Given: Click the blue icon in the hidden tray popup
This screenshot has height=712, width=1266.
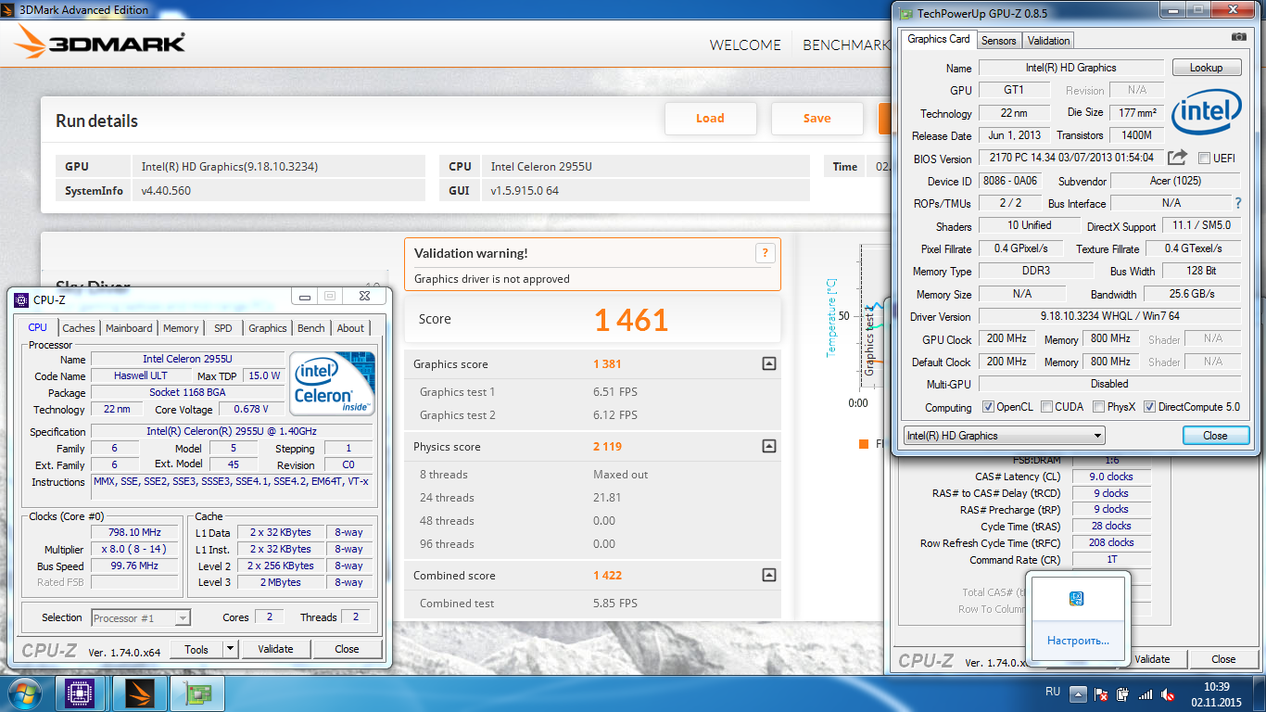Looking at the screenshot, I should pos(1078,600).
